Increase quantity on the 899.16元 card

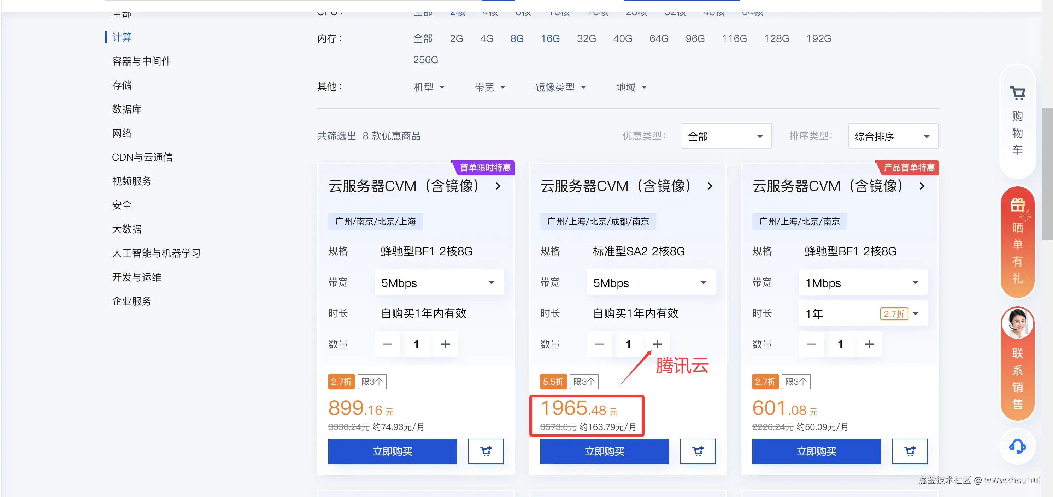(x=445, y=344)
